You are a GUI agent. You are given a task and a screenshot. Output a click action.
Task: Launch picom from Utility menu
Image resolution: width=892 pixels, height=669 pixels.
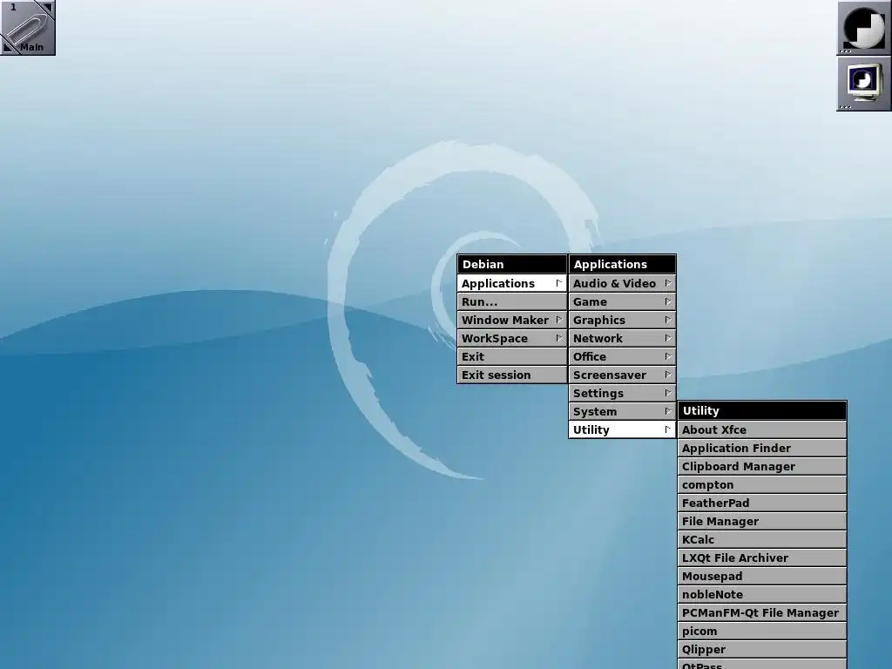[x=761, y=631]
